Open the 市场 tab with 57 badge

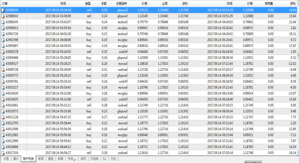click(x=72, y=159)
